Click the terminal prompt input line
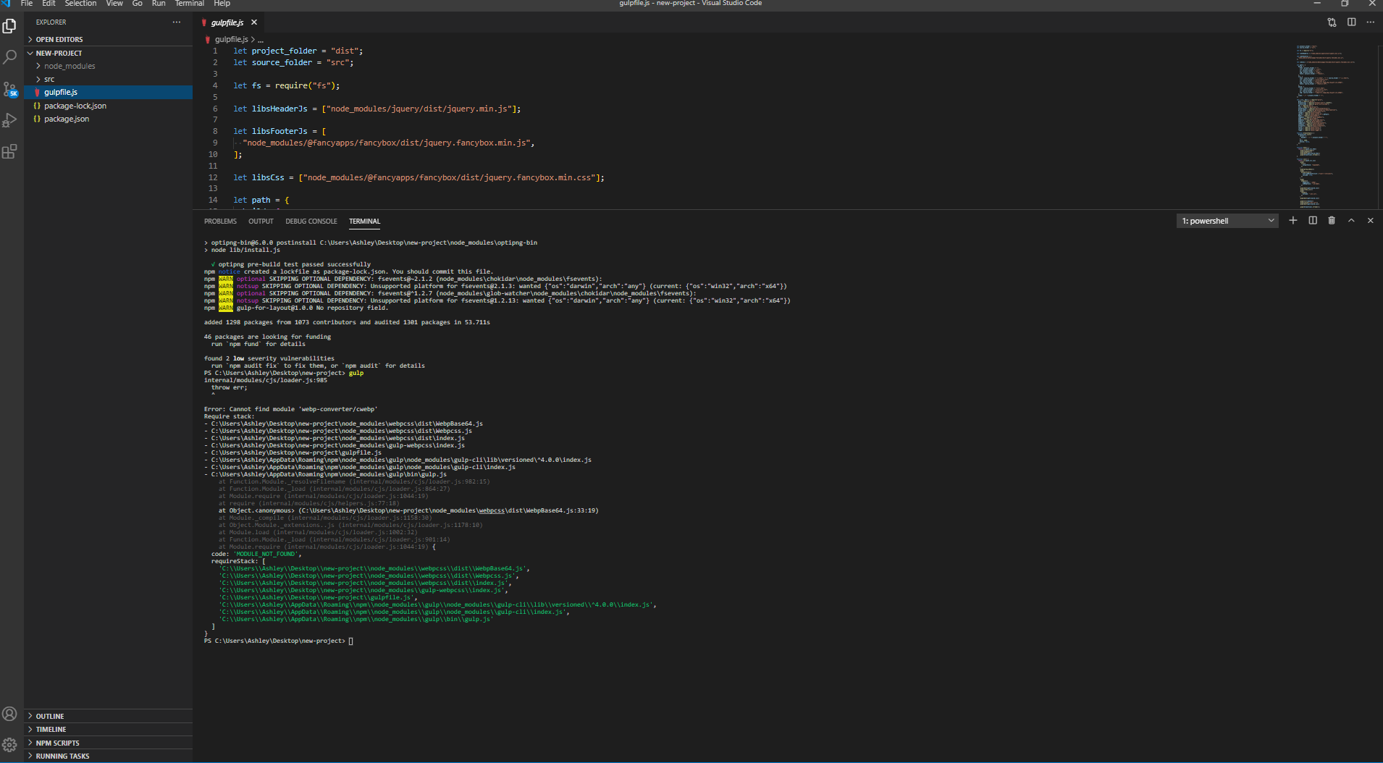The width and height of the screenshot is (1383, 763). click(x=279, y=641)
